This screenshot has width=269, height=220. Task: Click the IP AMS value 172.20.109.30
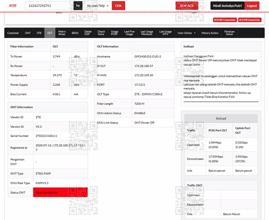144,75
